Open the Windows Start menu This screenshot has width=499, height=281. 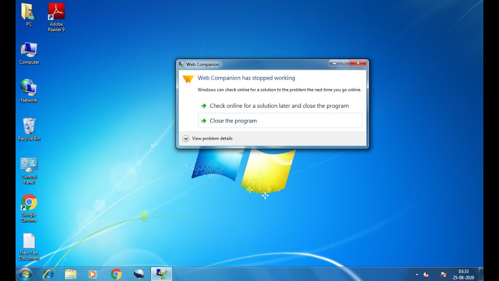tap(25, 274)
